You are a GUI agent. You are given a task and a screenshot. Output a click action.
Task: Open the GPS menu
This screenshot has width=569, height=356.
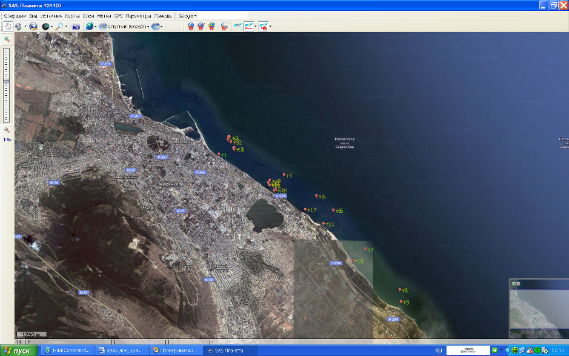coord(119,16)
